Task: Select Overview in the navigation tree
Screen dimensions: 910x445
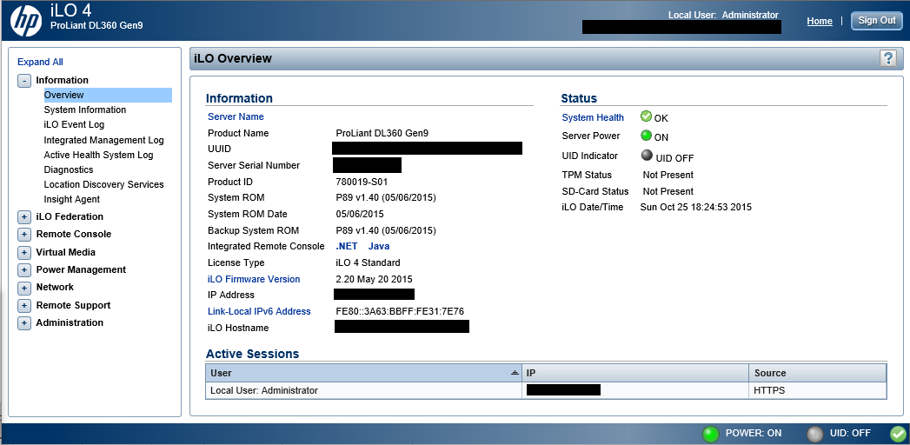Action: click(108, 95)
